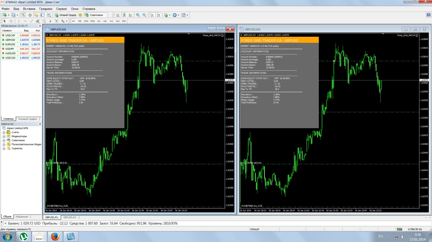Expand the Индикаторы tree node
This screenshot has height=242, width=432.
(4, 136)
